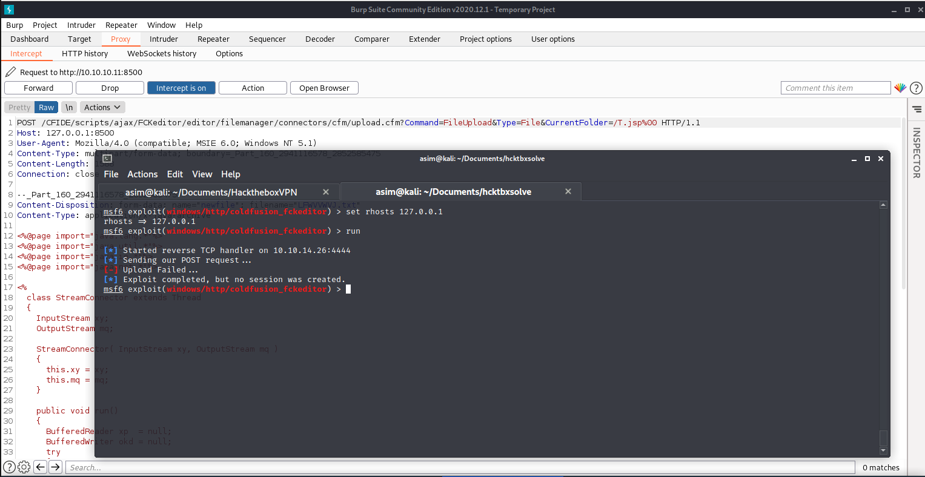Switch to the Dashboard tab
Viewport: 925px width, 477px height.
coord(30,39)
